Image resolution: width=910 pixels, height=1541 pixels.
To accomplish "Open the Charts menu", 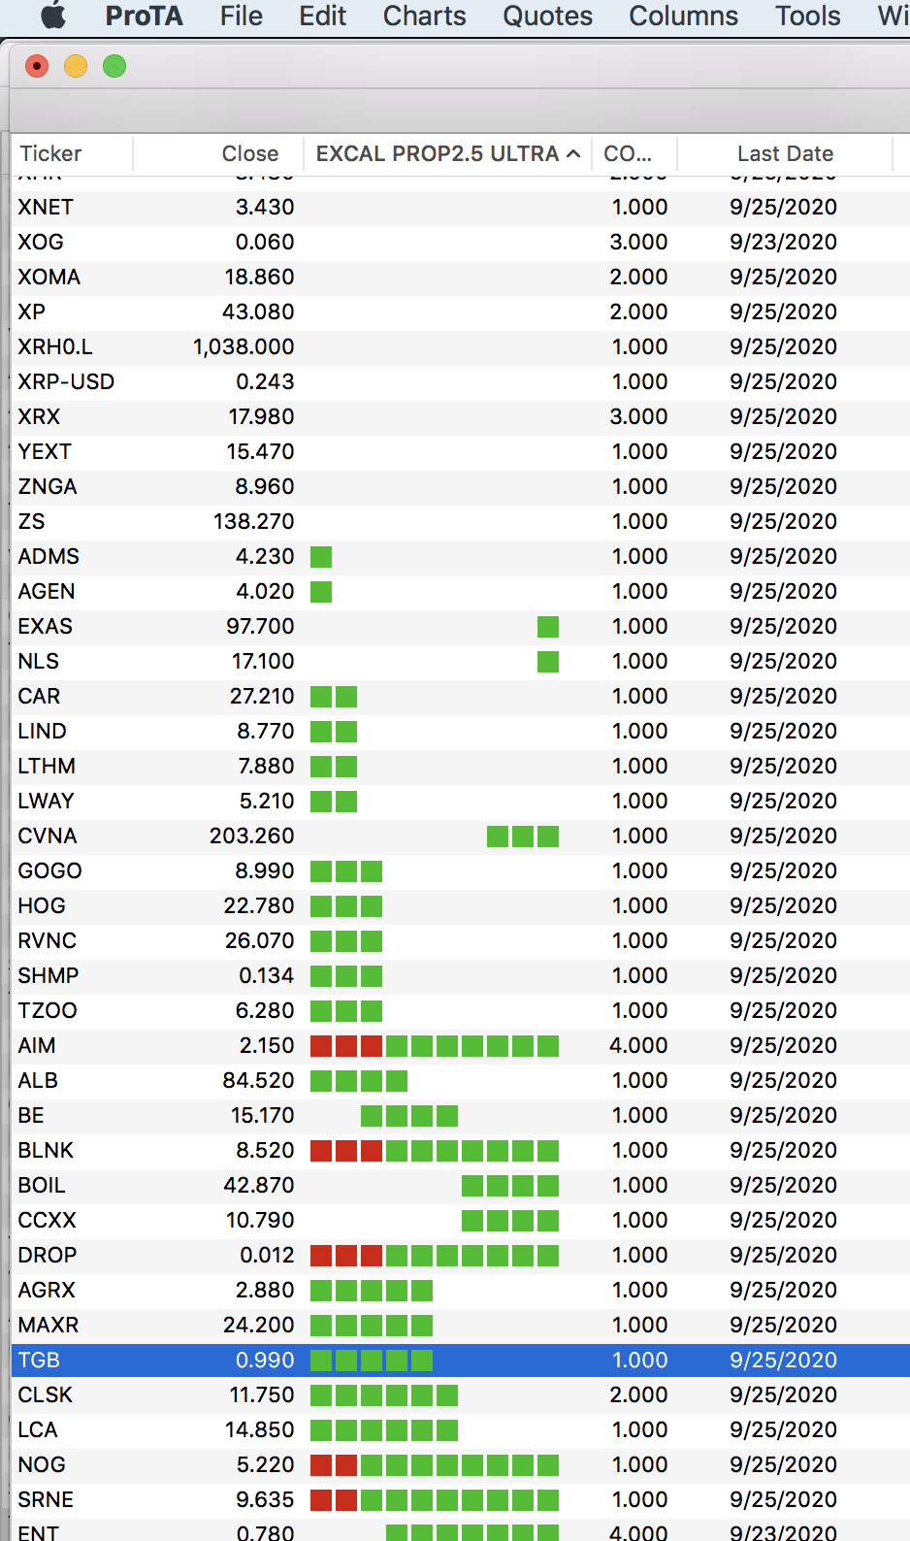I will click(424, 16).
